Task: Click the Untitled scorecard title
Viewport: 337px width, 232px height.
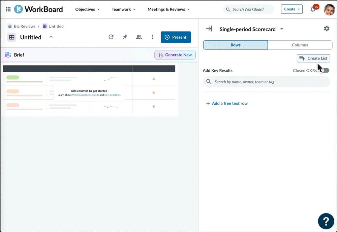Action: 31,37
